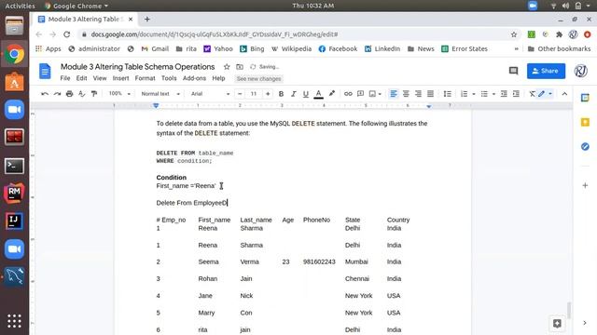Open the Gmail bookmark
This screenshot has height=335, width=597.
pos(155,48)
